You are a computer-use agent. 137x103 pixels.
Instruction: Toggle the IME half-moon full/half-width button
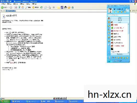[61, 99]
